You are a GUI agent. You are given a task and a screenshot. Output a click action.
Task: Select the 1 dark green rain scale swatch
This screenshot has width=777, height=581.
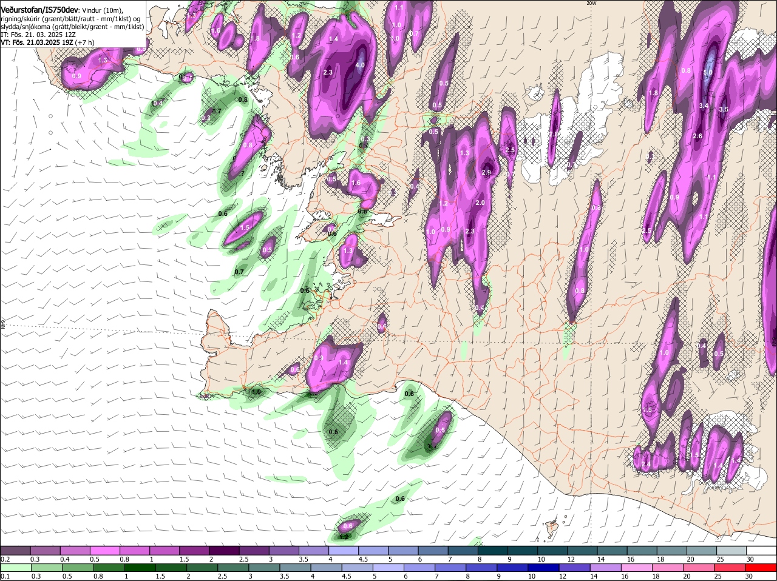point(140,568)
